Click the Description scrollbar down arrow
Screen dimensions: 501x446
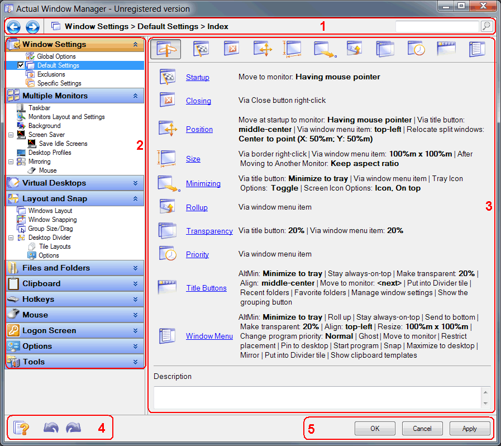point(485,404)
